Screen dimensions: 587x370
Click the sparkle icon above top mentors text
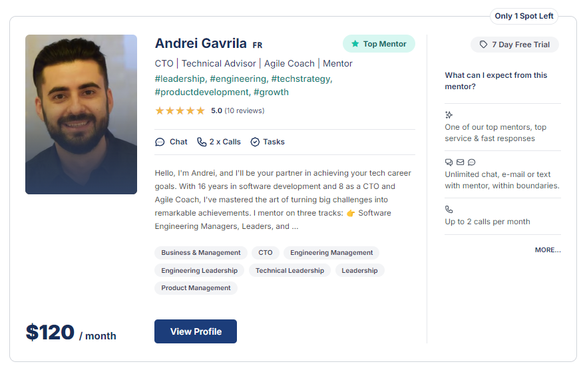coord(449,114)
